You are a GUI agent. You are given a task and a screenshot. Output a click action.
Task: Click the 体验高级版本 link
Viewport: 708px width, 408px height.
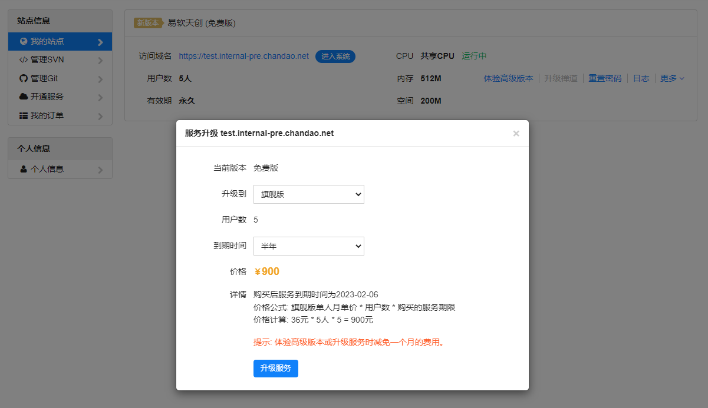tap(508, 78)
